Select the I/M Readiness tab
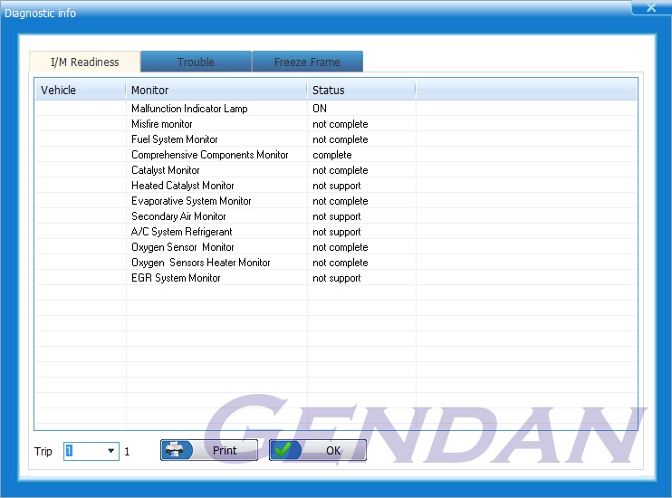 (84, 62)
